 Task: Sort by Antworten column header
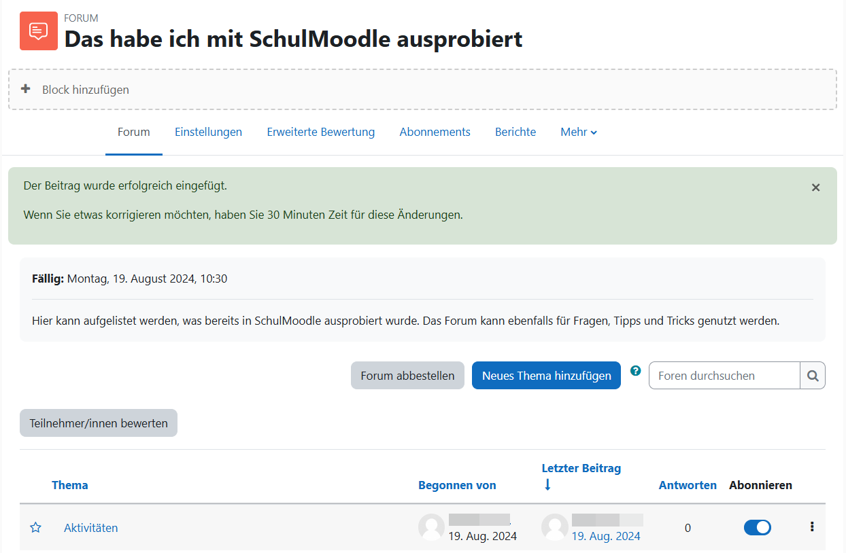click(688, 485)
